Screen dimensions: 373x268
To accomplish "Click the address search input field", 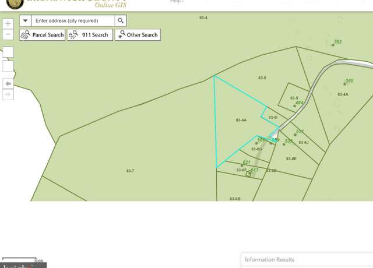I will (x=73, y=21).
